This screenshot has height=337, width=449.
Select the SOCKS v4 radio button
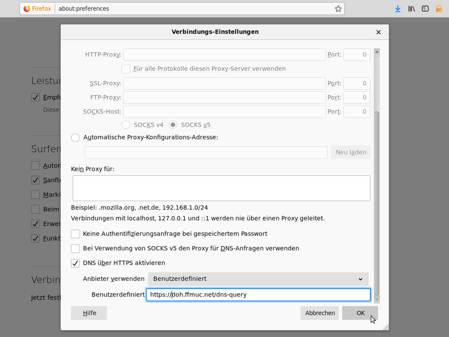[x=126, y=125]
